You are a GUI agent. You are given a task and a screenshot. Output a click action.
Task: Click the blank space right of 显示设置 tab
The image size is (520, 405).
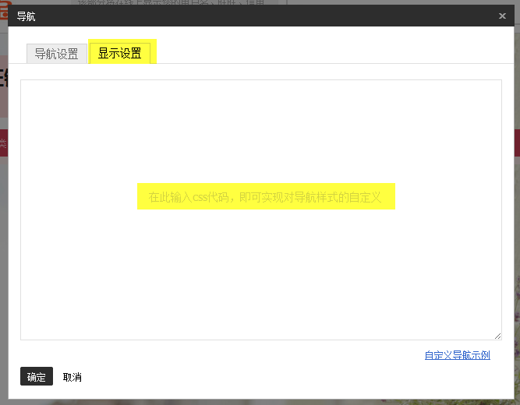click(x=331, y=50)
